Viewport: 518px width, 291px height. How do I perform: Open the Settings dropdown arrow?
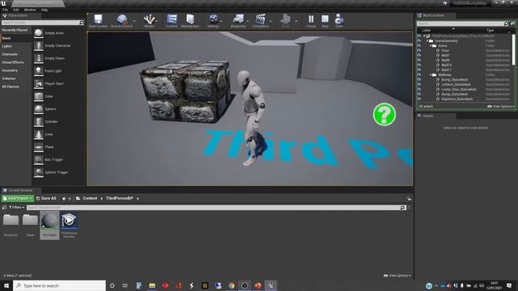click(x=221, y=21)
